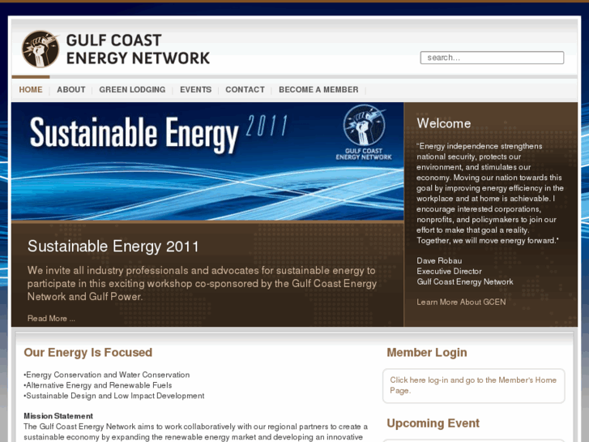This screenshot has width=589, height=442.
Task: Go to the Green Lodging page
Action: 132,89
